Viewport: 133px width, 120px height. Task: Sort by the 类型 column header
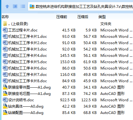(x=102, y=17)
